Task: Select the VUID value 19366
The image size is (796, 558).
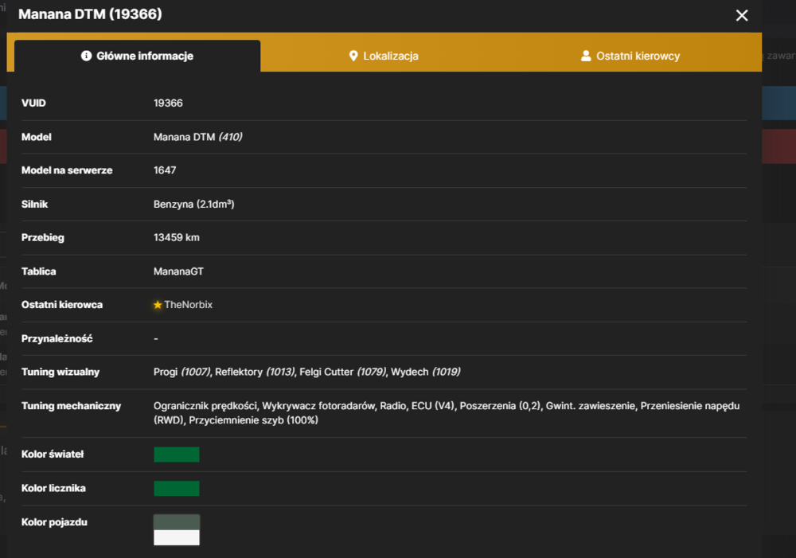Action: coord(168,103)
